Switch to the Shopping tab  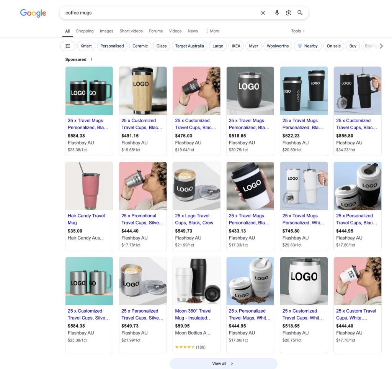[x=85, y=31]
